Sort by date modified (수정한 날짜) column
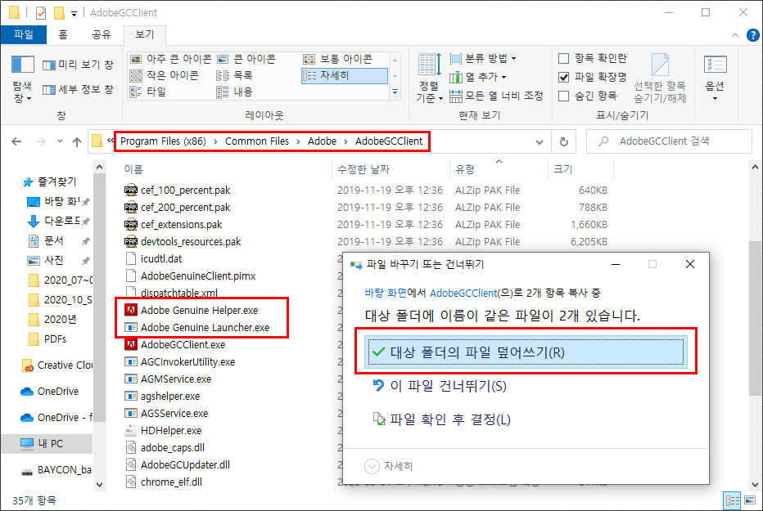 [x=363, y=169]
